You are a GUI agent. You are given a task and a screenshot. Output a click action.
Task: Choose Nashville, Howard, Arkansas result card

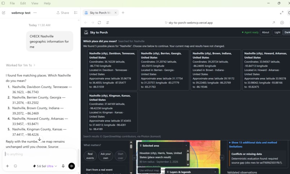(x=266, y=70)
